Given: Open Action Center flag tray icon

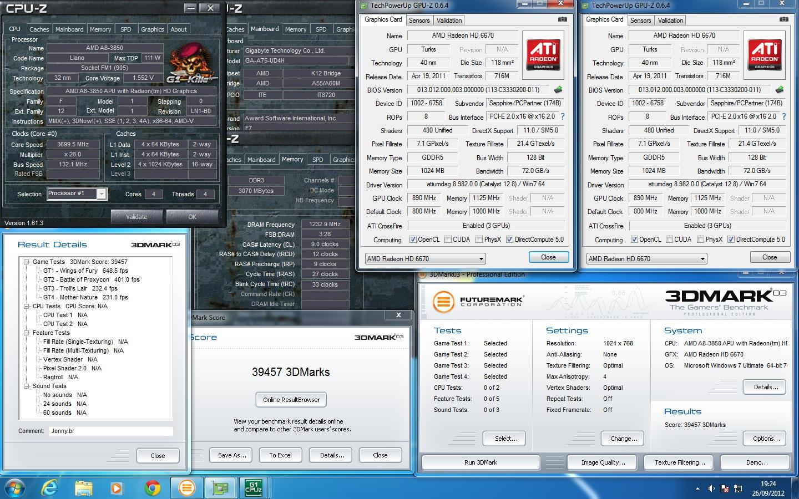Looking at the screenshot, I should point(725,488).
